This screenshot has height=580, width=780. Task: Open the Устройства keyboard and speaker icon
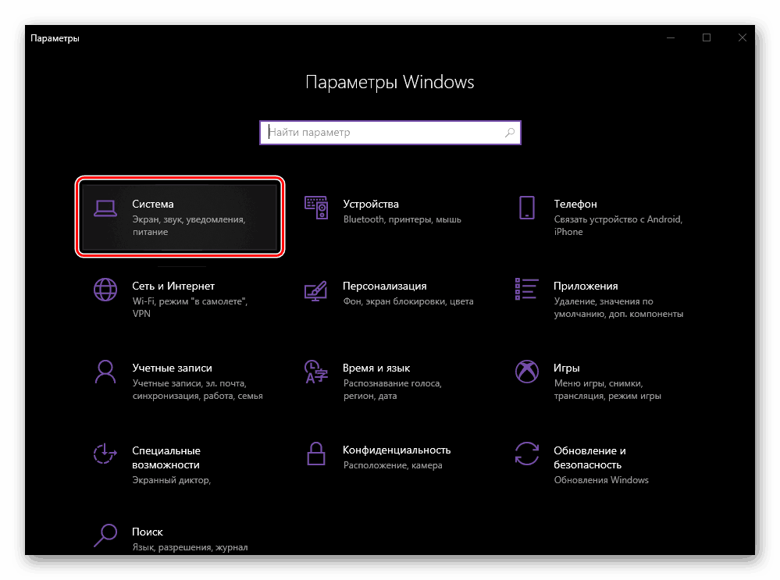pos(316,208)
